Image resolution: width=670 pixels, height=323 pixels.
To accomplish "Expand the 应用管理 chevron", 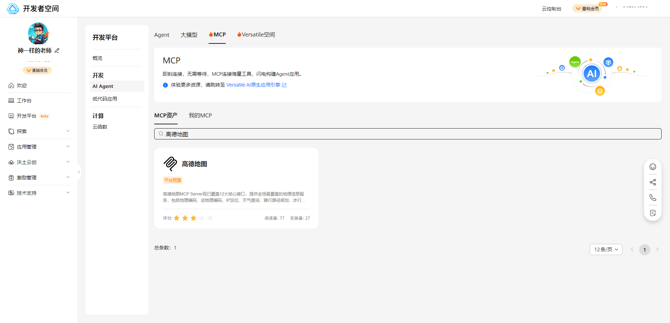I will pos(68,146).
